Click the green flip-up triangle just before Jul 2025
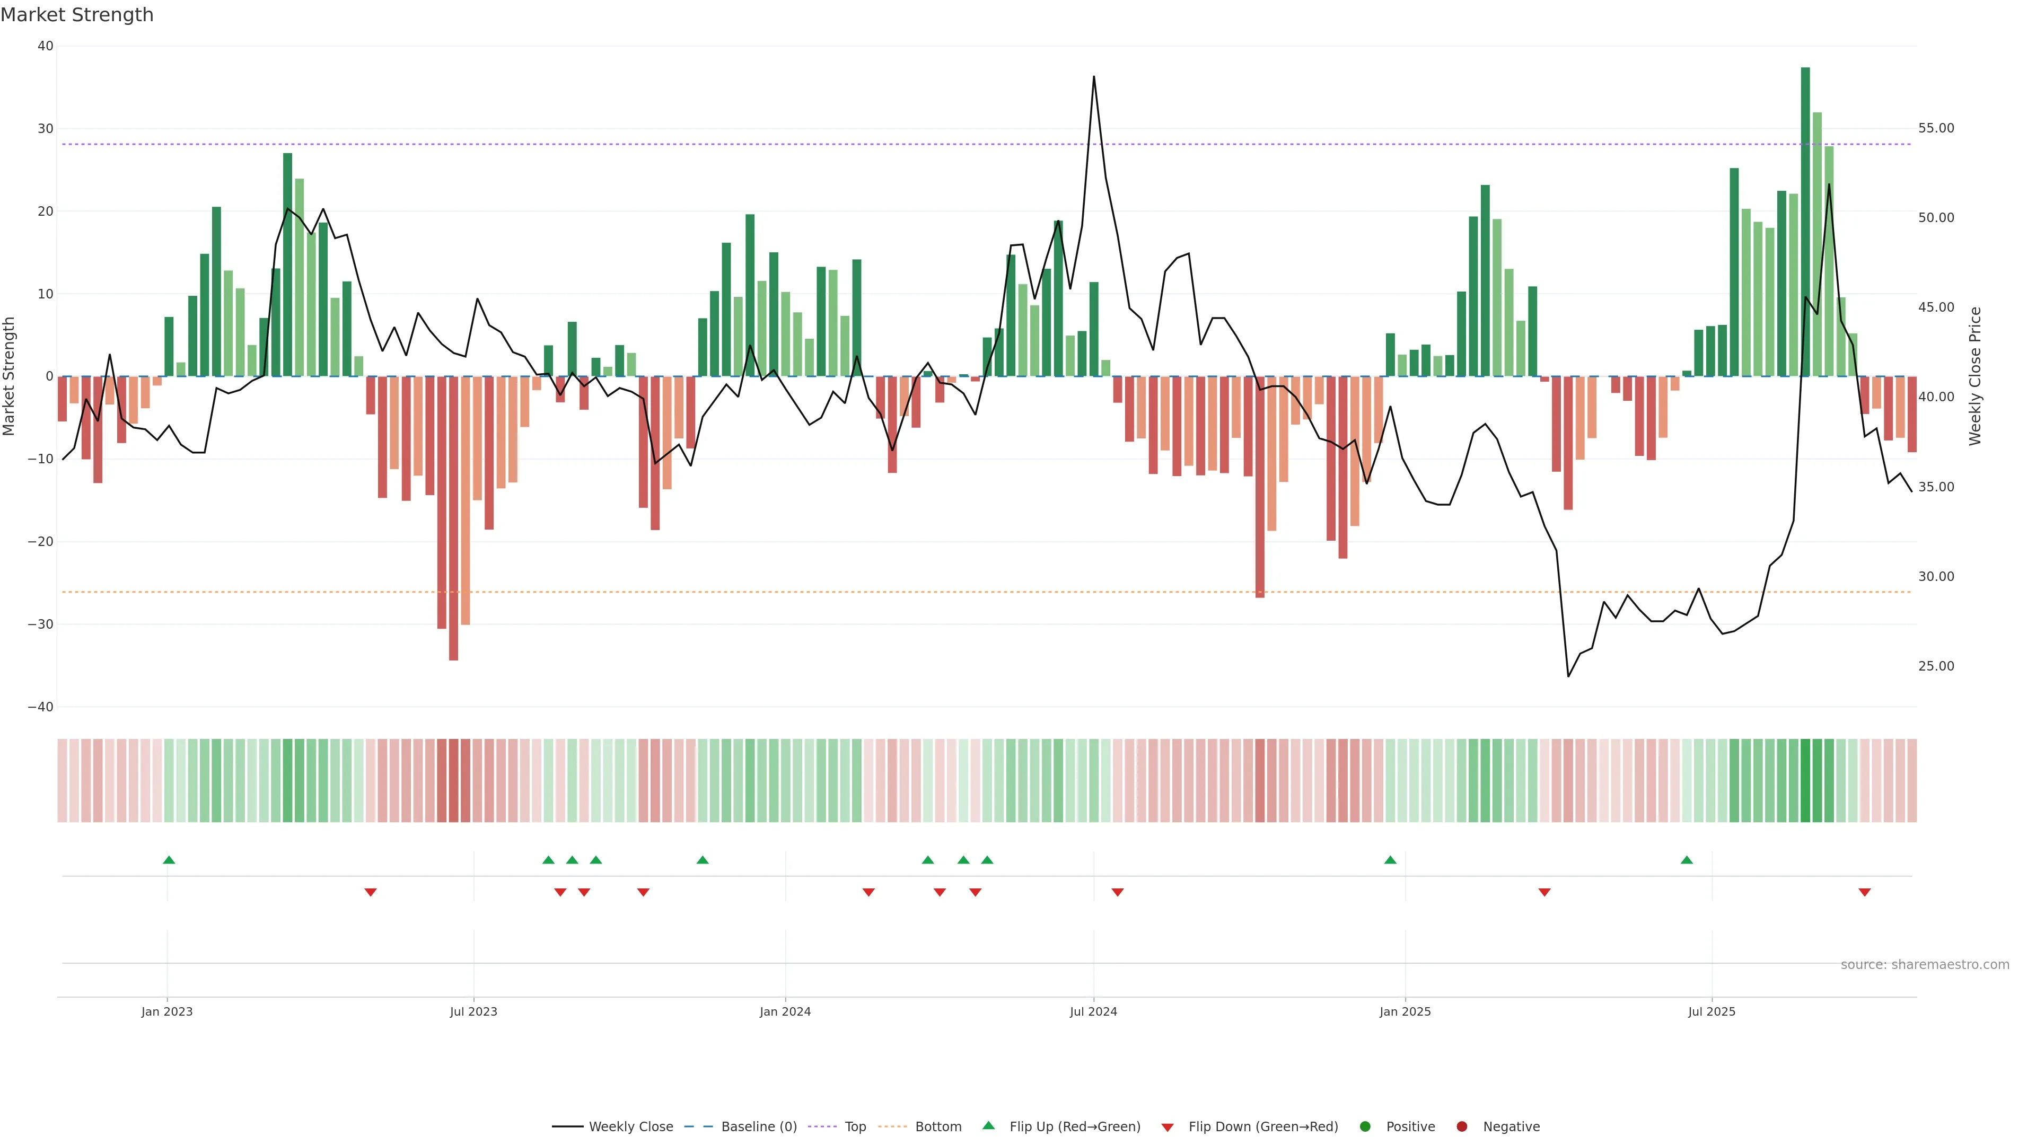Screen dimensions: 2036x1145 (x=1687, y=860)
